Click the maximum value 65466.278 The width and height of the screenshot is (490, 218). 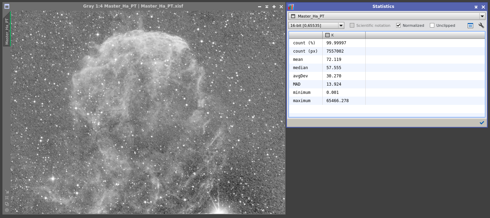point(337,101)
